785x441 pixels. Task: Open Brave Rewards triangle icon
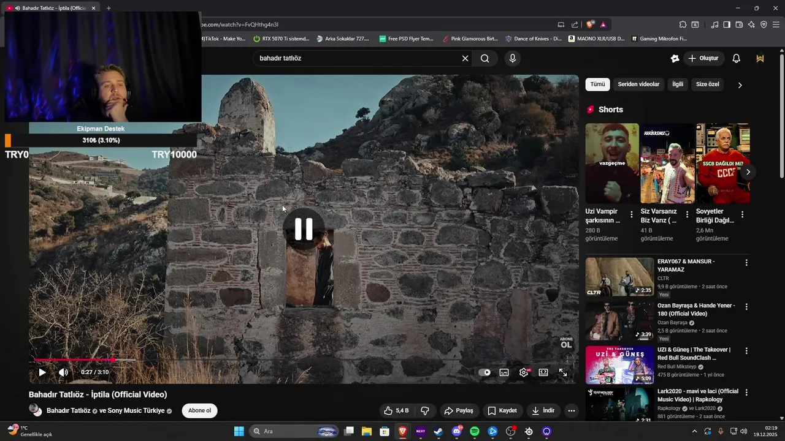pyautogui.click(x=603, y=24)
